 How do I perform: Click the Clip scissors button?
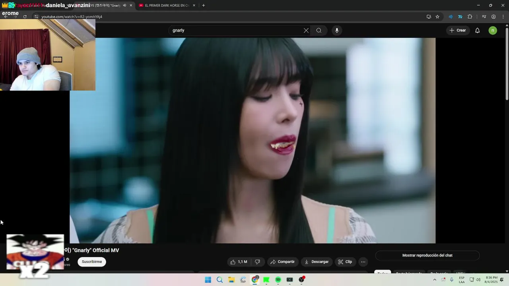(345, 262)
